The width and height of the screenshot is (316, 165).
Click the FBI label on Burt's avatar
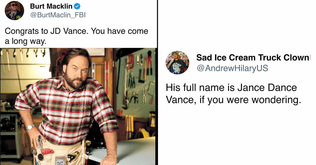[19, 17]
